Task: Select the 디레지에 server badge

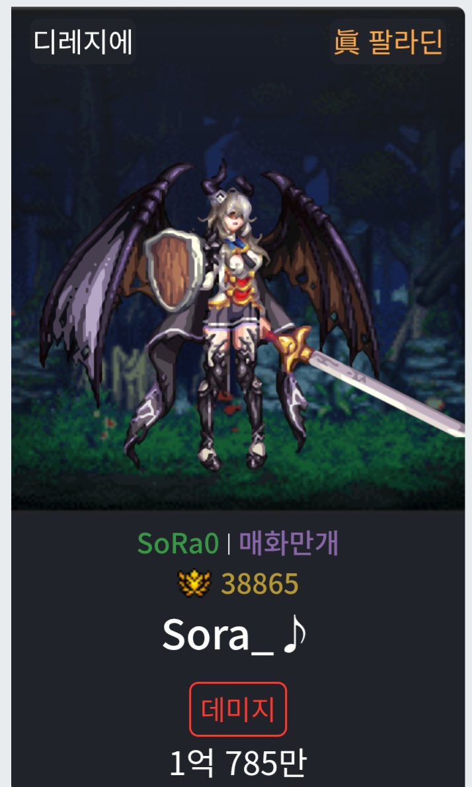Action: coord(83,42)
